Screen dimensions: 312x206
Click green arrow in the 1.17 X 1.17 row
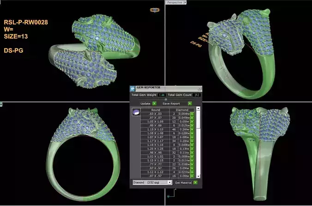pos(192,141)
